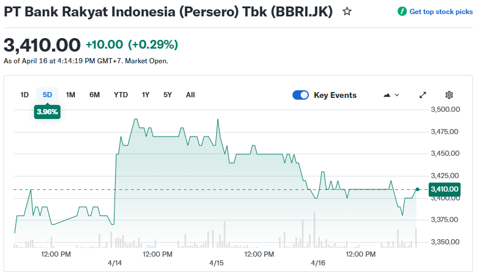478x272 pixels.
Task: Switch to 6M range
Action: 95,95
